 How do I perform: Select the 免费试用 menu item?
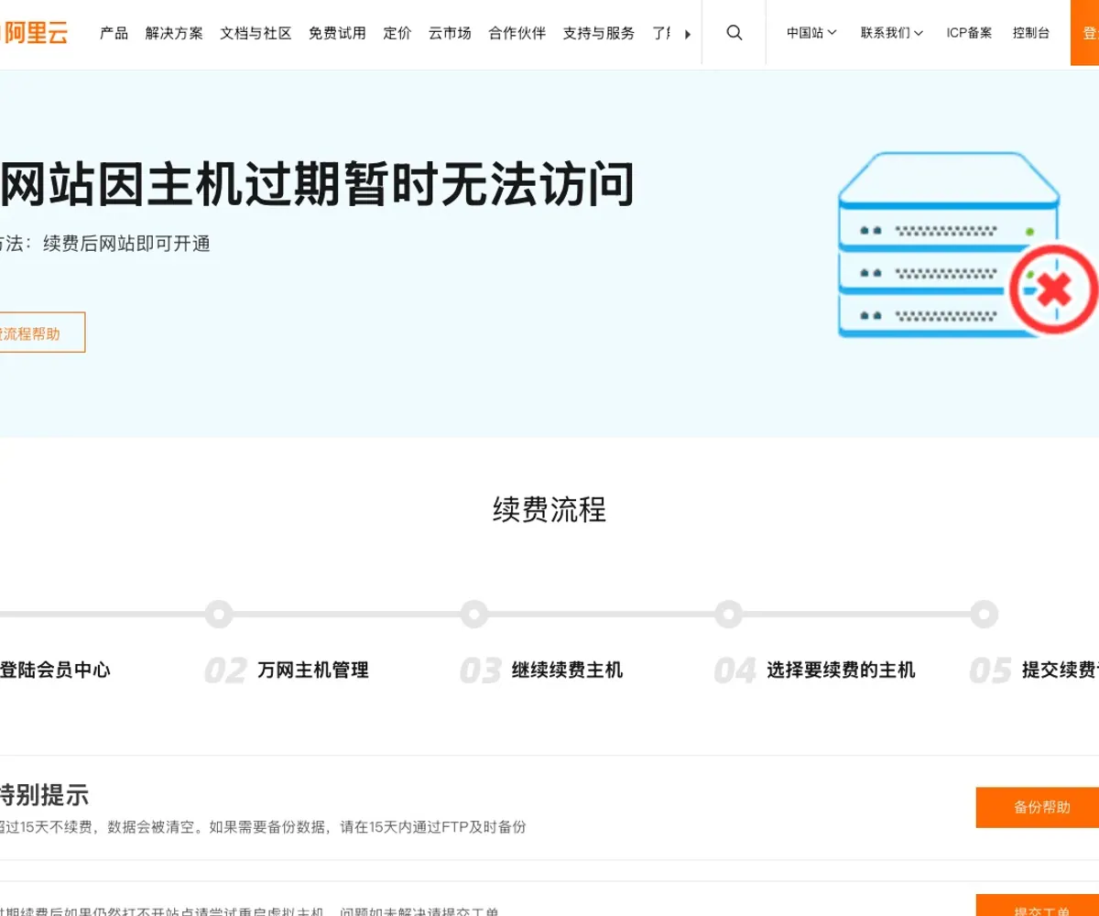(337, 33)
